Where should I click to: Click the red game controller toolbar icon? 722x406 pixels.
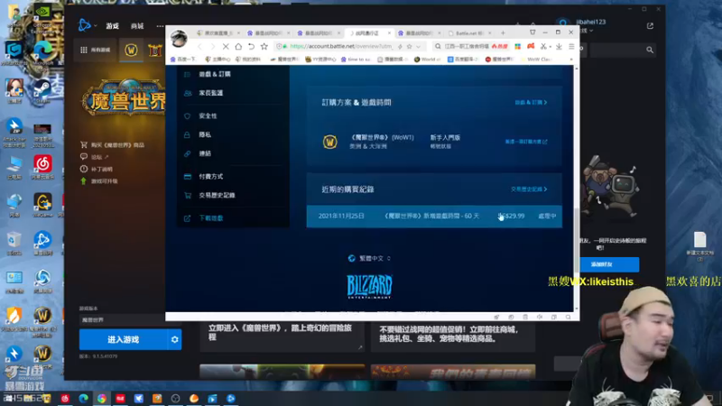(x=531, y=46)
